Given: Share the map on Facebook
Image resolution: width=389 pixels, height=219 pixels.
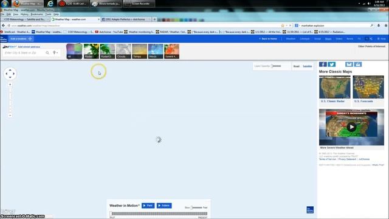Looking at the screenshot, I should click(x=323, y=64).
